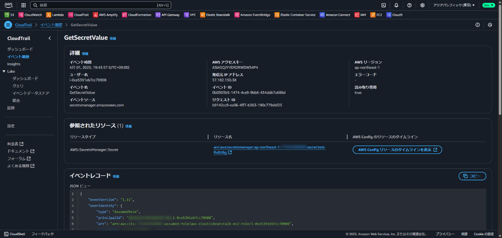The image size is (502, 238).
Task: Open IAM favorite shortcut
Action: [360, 15]
